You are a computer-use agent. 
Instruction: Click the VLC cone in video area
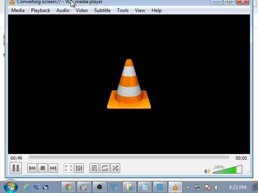(129, 84)
